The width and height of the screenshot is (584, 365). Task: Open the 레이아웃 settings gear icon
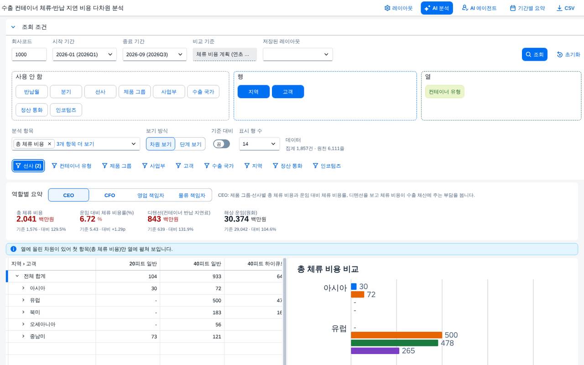(x=387, y=8)
